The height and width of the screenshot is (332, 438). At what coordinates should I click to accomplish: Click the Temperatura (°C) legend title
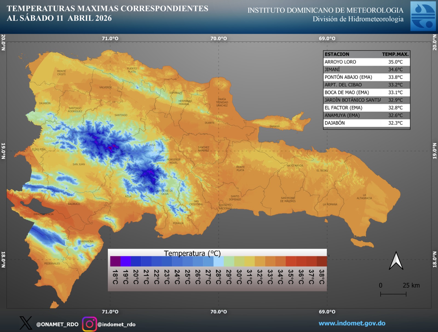point(192,253)
